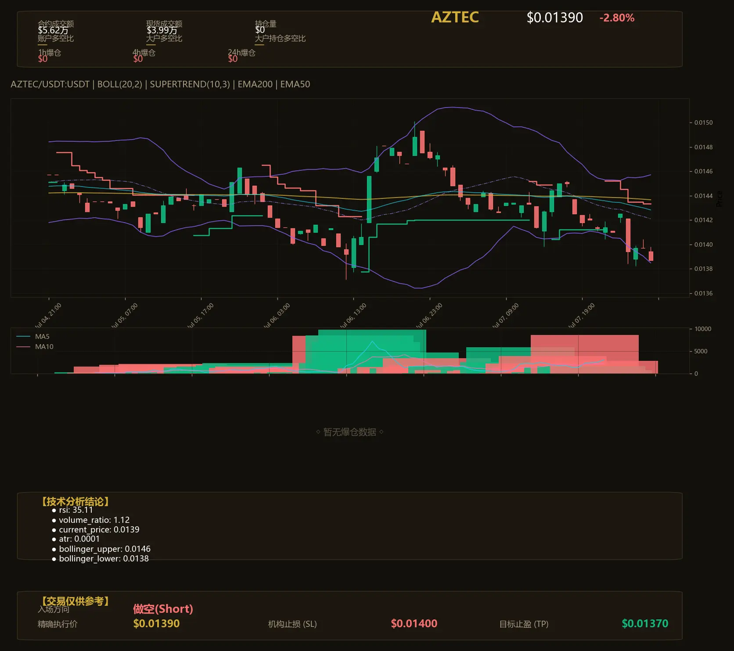734x651 pixels.
Task: Click the 0.0144 price axis label
Action: (x=703, y=196)
